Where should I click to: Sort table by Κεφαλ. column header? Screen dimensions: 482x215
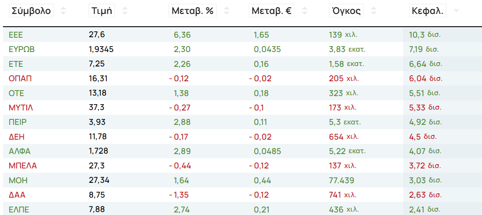pos(428,11)
